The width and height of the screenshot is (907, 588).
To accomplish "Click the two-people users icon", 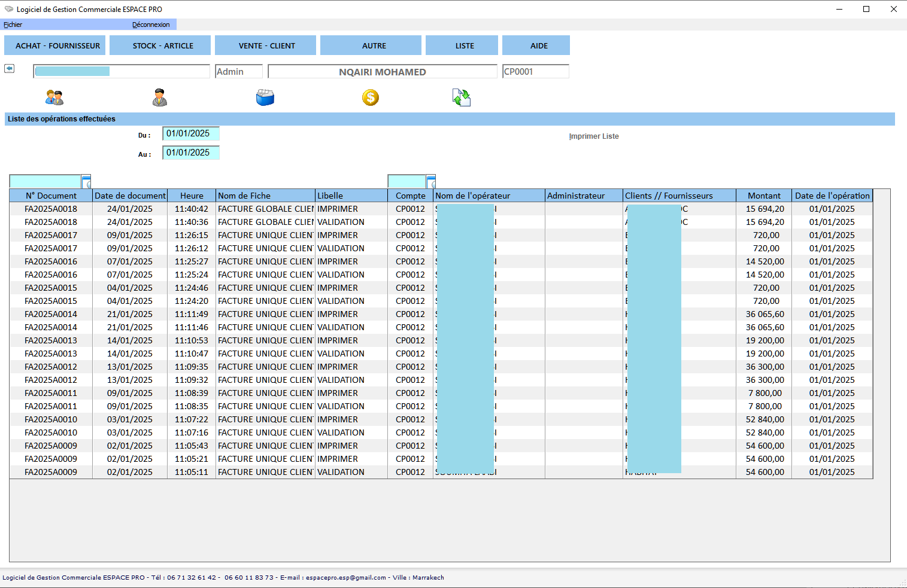I will pyautogui.click(x=54, y=98).
